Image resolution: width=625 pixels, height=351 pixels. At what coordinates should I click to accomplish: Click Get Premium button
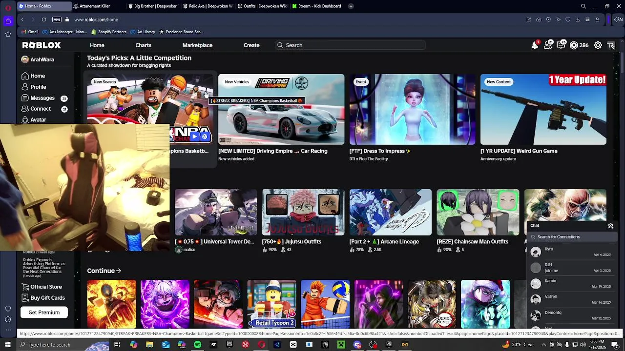click(44, 312)
